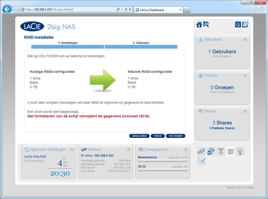Open the file browser search icon
268x199 pixels.
206,24
